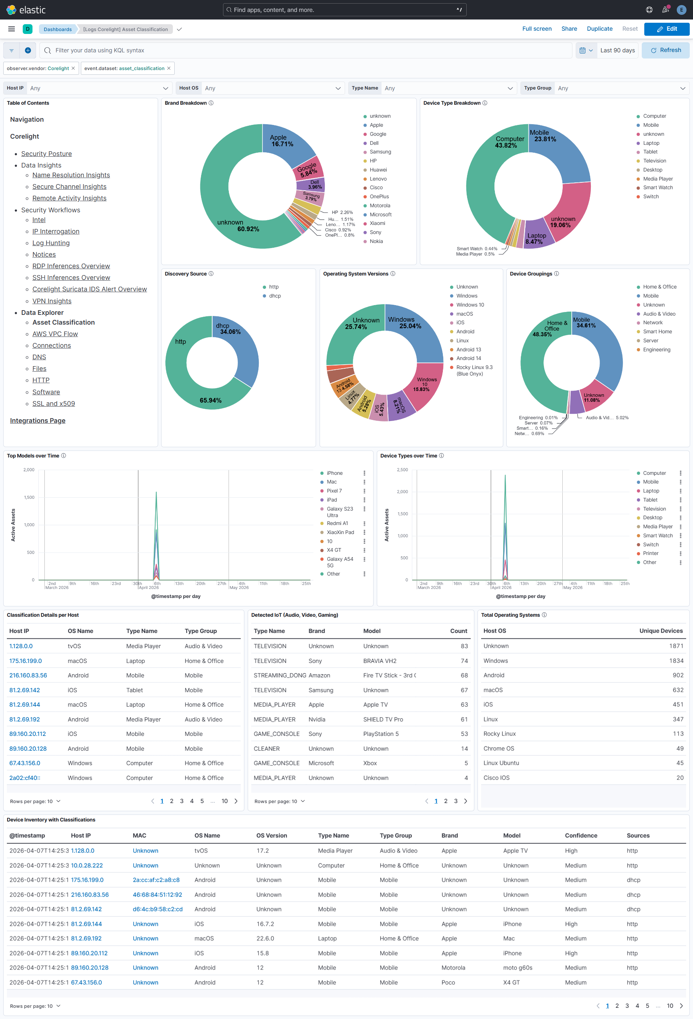
Task: Open the Integrations Page link
Action: coord(38,420)
